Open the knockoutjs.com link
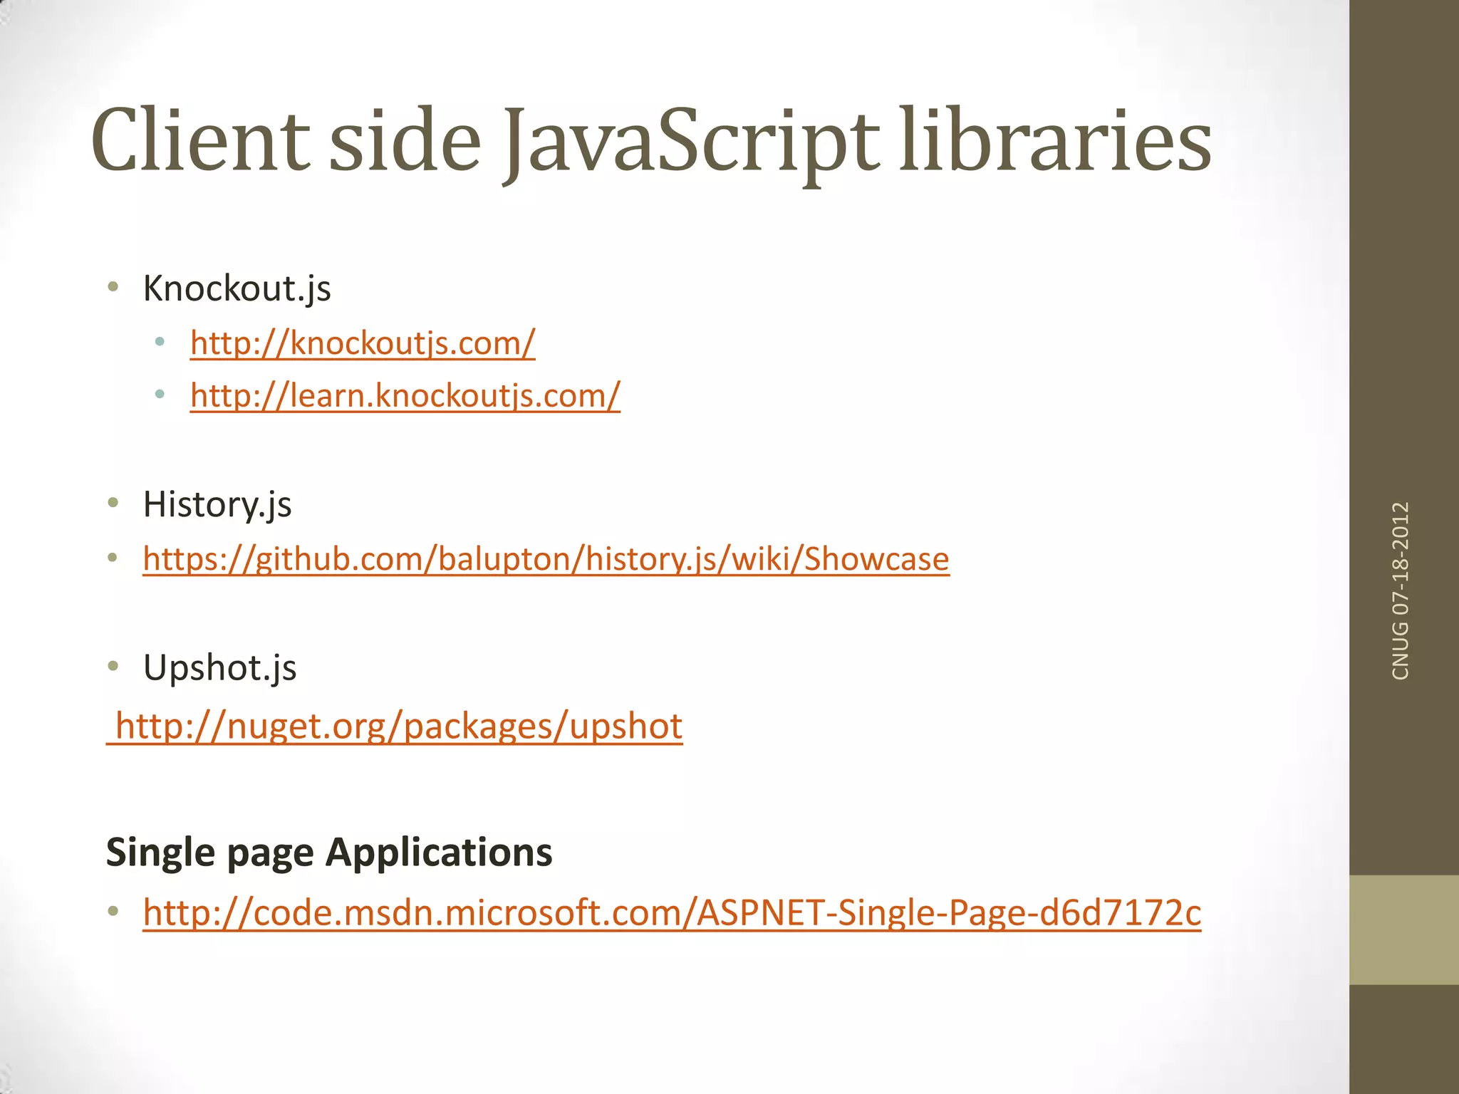Viewport: 1459px width, 1094px height. pos(362,343)
